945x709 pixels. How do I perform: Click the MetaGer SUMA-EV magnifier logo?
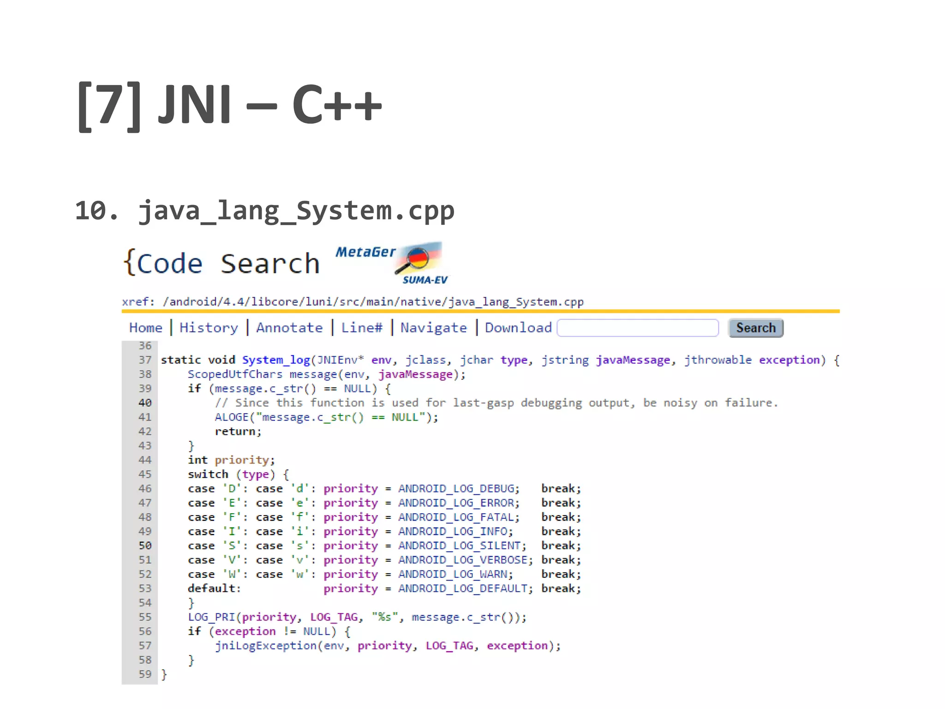click(x=392, y=263)
